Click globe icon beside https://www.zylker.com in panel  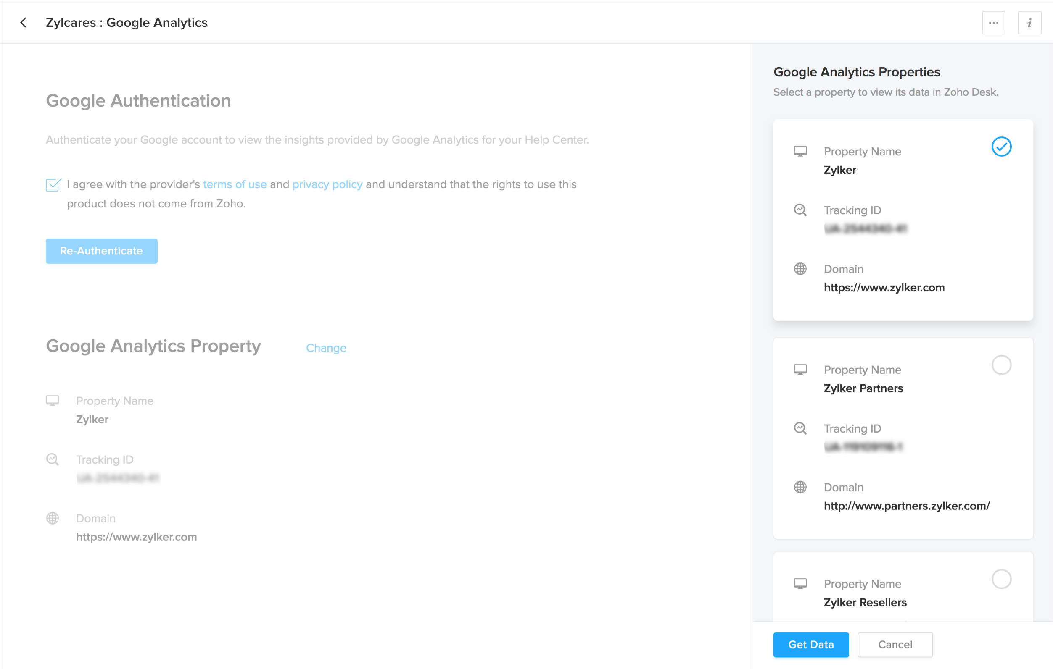800,269
